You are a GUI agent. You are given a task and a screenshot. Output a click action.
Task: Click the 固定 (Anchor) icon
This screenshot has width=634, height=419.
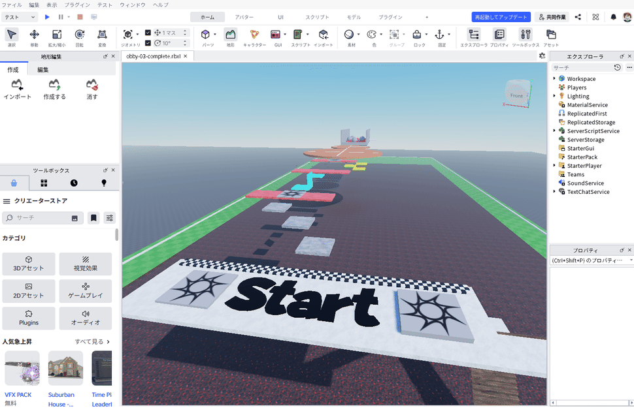(x=439, y=35)
